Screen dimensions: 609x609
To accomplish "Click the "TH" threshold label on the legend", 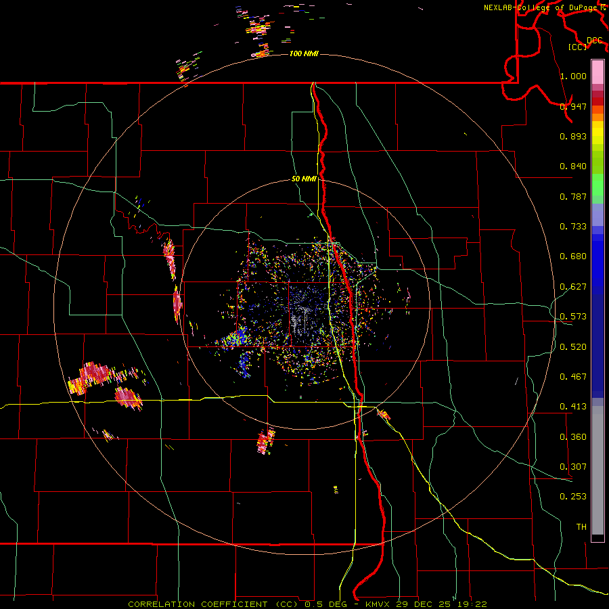I will [581, 527].
